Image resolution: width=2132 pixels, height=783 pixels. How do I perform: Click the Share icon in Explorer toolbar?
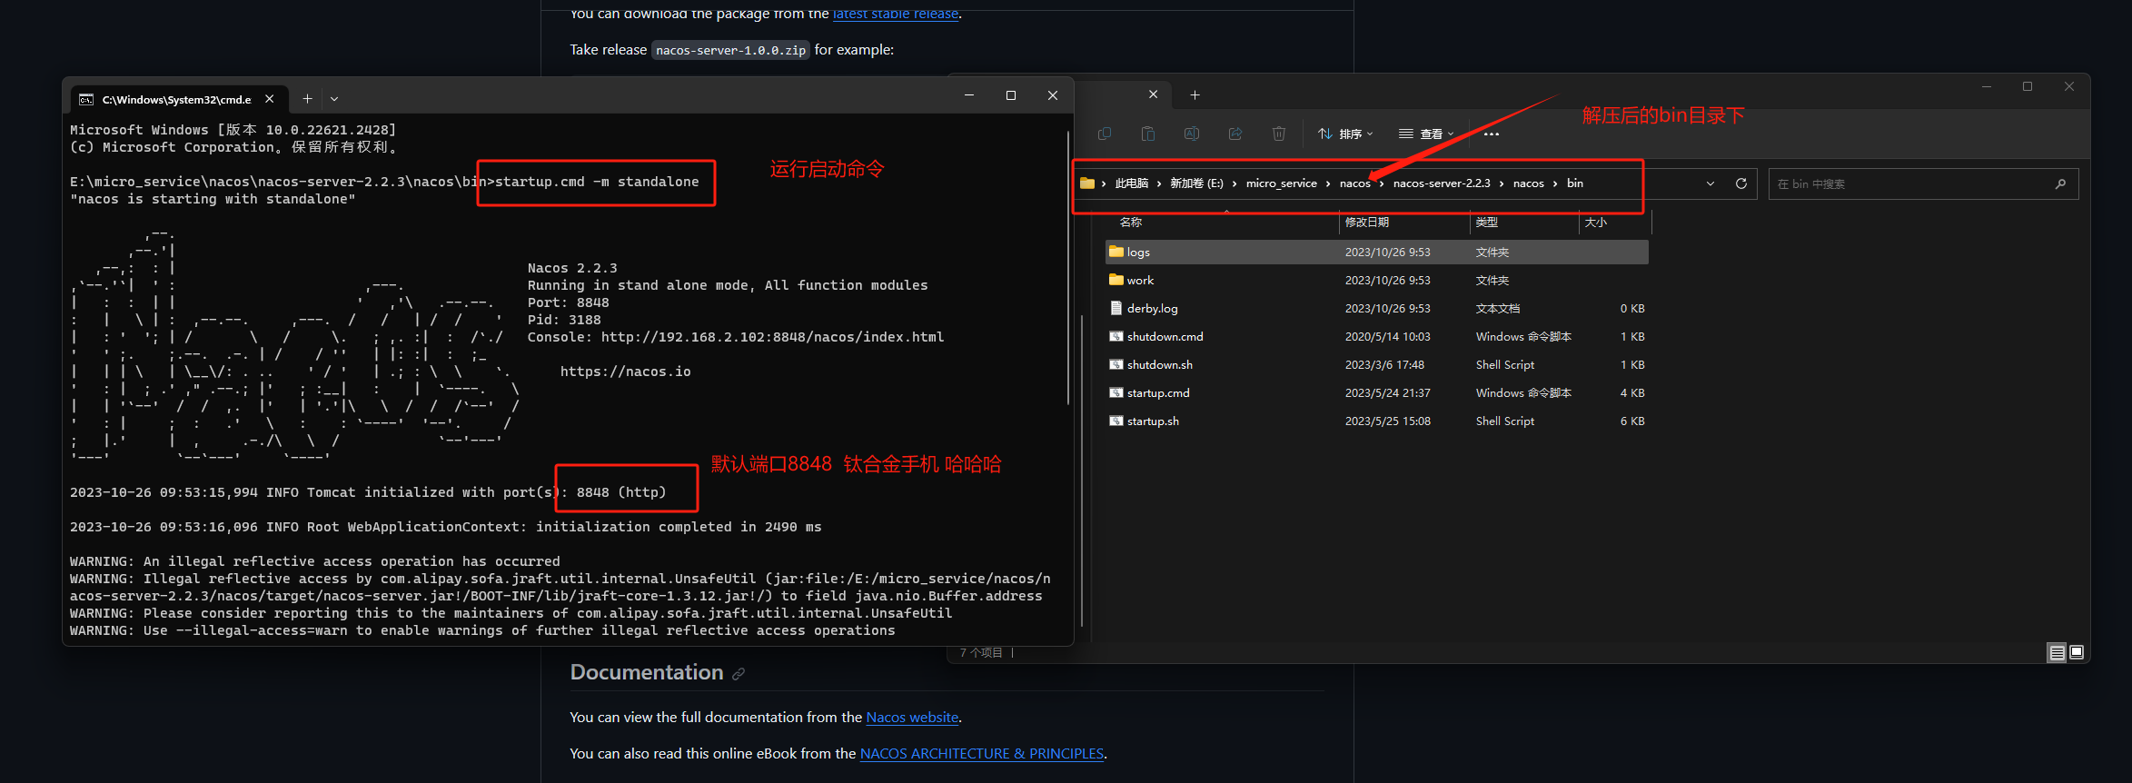click(1235, 134)
